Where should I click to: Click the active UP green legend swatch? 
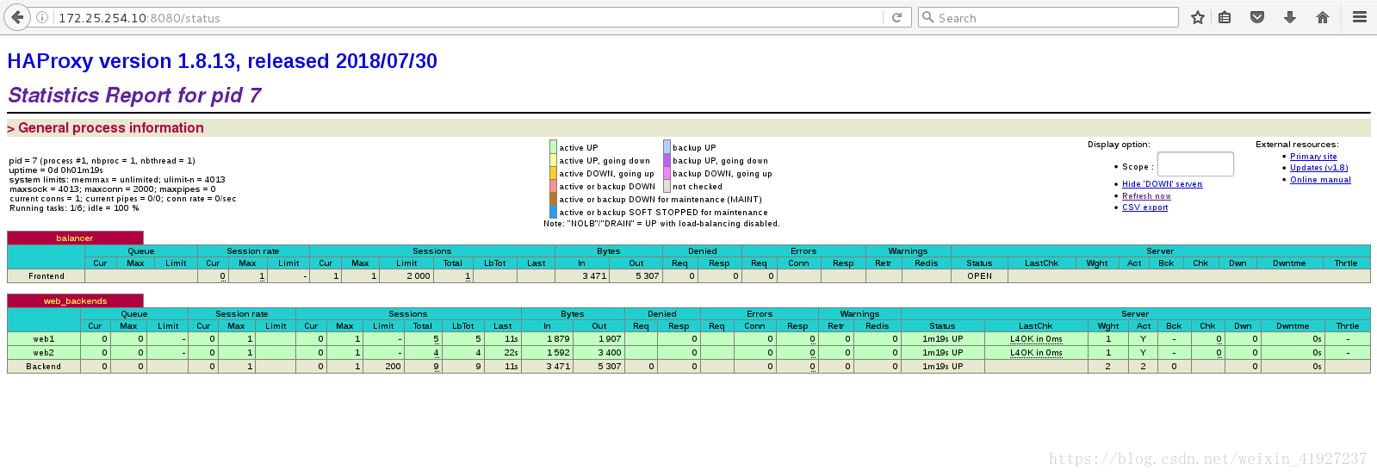point(554,147)
